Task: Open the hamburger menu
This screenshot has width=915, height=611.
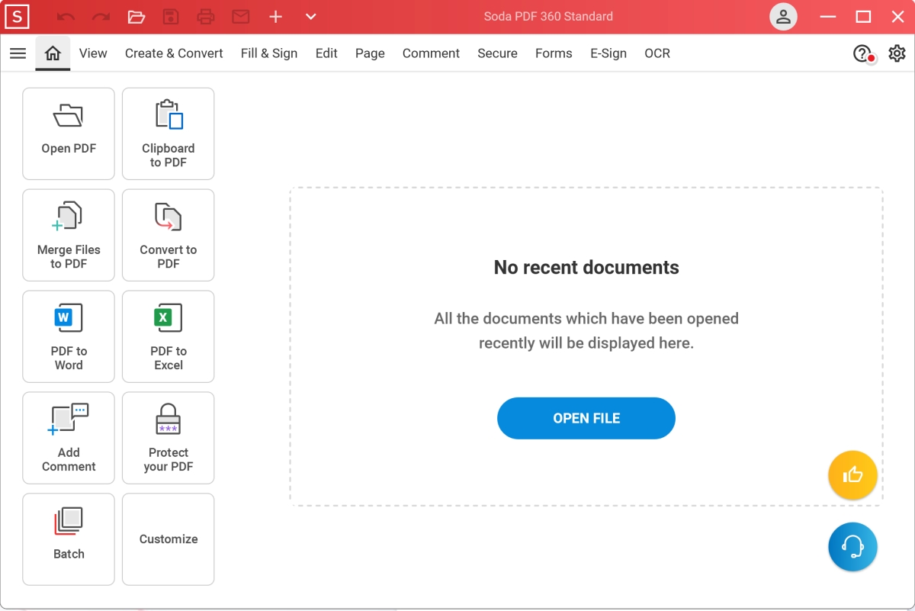Action: [18, 53]
